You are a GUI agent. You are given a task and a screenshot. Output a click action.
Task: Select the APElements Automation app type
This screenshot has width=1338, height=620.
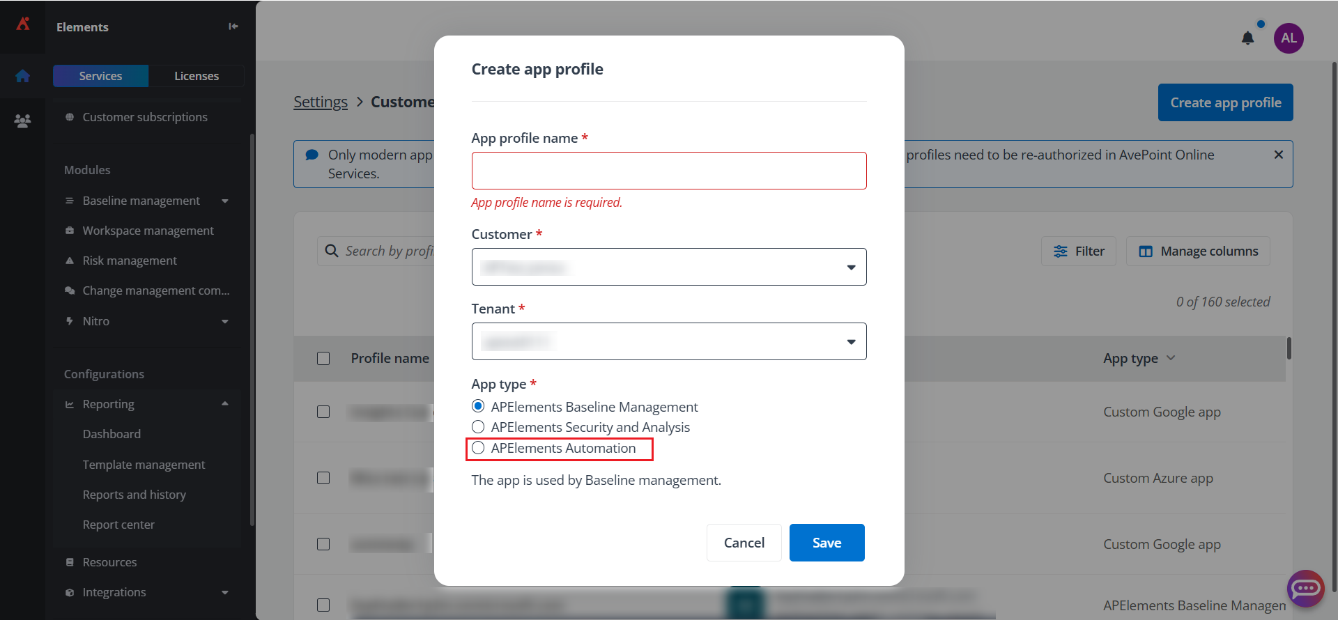(x=478, y=448)
